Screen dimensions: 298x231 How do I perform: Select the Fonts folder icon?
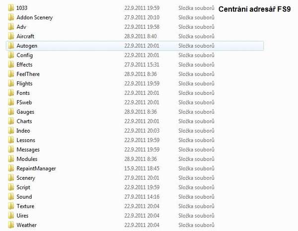pos(11,93)
